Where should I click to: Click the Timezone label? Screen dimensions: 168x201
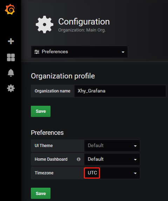(x=44, y=173)
